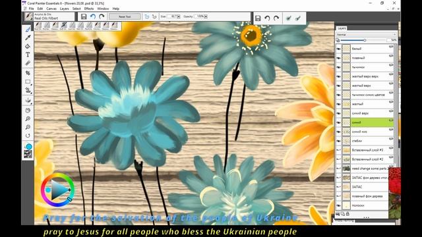The image size is (422, 237).
Task: Choose the freehand stroke icon
Action: tap(146, 16)
